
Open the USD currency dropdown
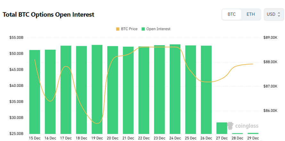(x=273, y=14)
